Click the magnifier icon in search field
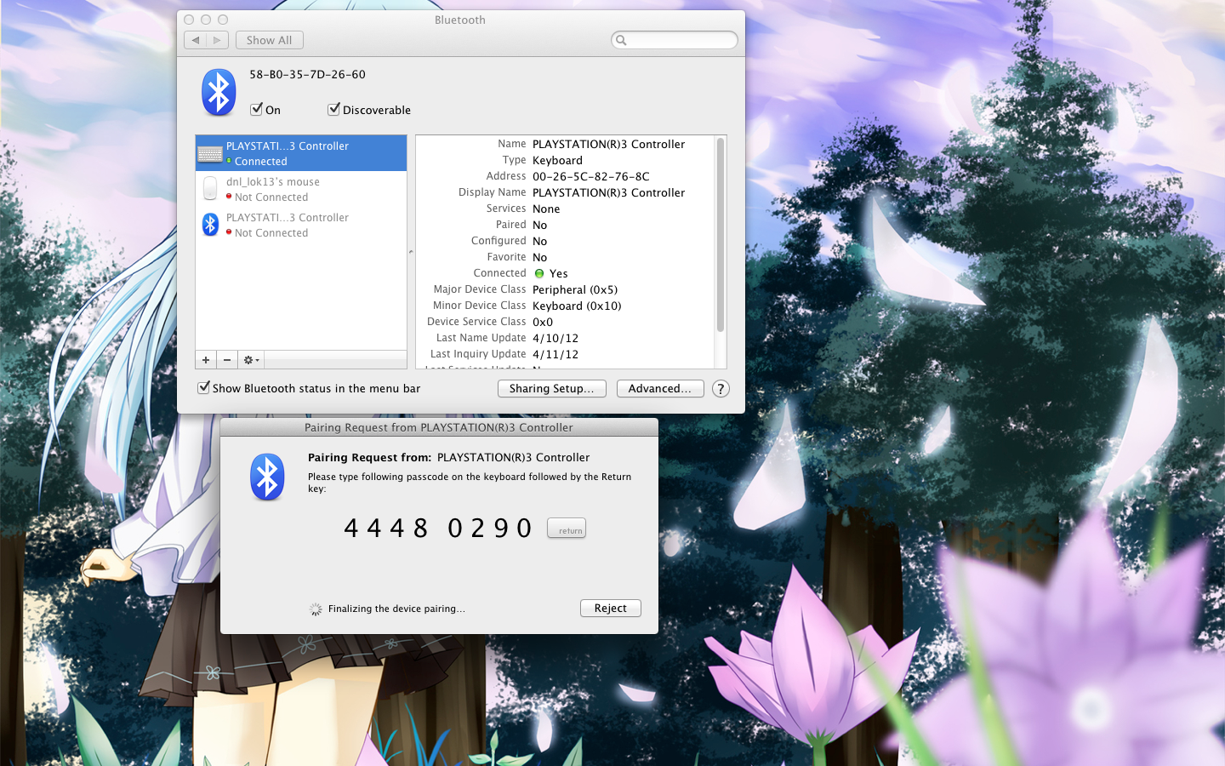Viewport: 1225px width, 766px height. [x=621, y=40]
